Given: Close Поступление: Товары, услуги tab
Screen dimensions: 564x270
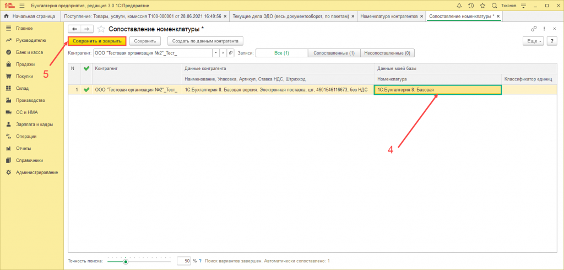Looking at the screenshot, I should [x=225, y=17].
